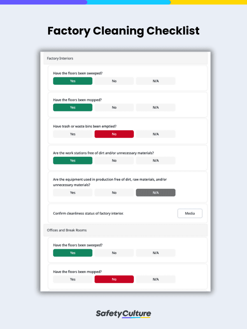Select "N/A" for Offices floors swept question
The height and width of the screenshot is (329, 247).
156,253
